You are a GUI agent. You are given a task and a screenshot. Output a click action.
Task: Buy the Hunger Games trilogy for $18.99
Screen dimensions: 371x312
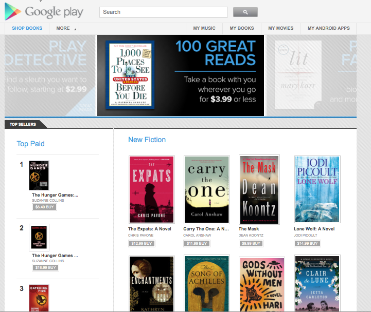tap(45, 268)
